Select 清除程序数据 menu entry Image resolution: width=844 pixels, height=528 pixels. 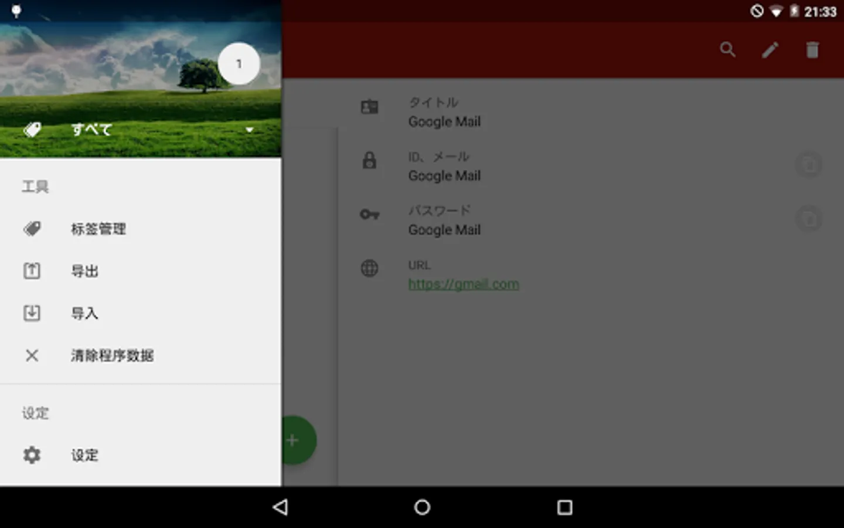141,356
